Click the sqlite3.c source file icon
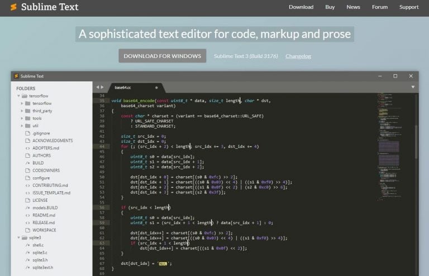This screenshot has height=276, width=429. point(27,253)
